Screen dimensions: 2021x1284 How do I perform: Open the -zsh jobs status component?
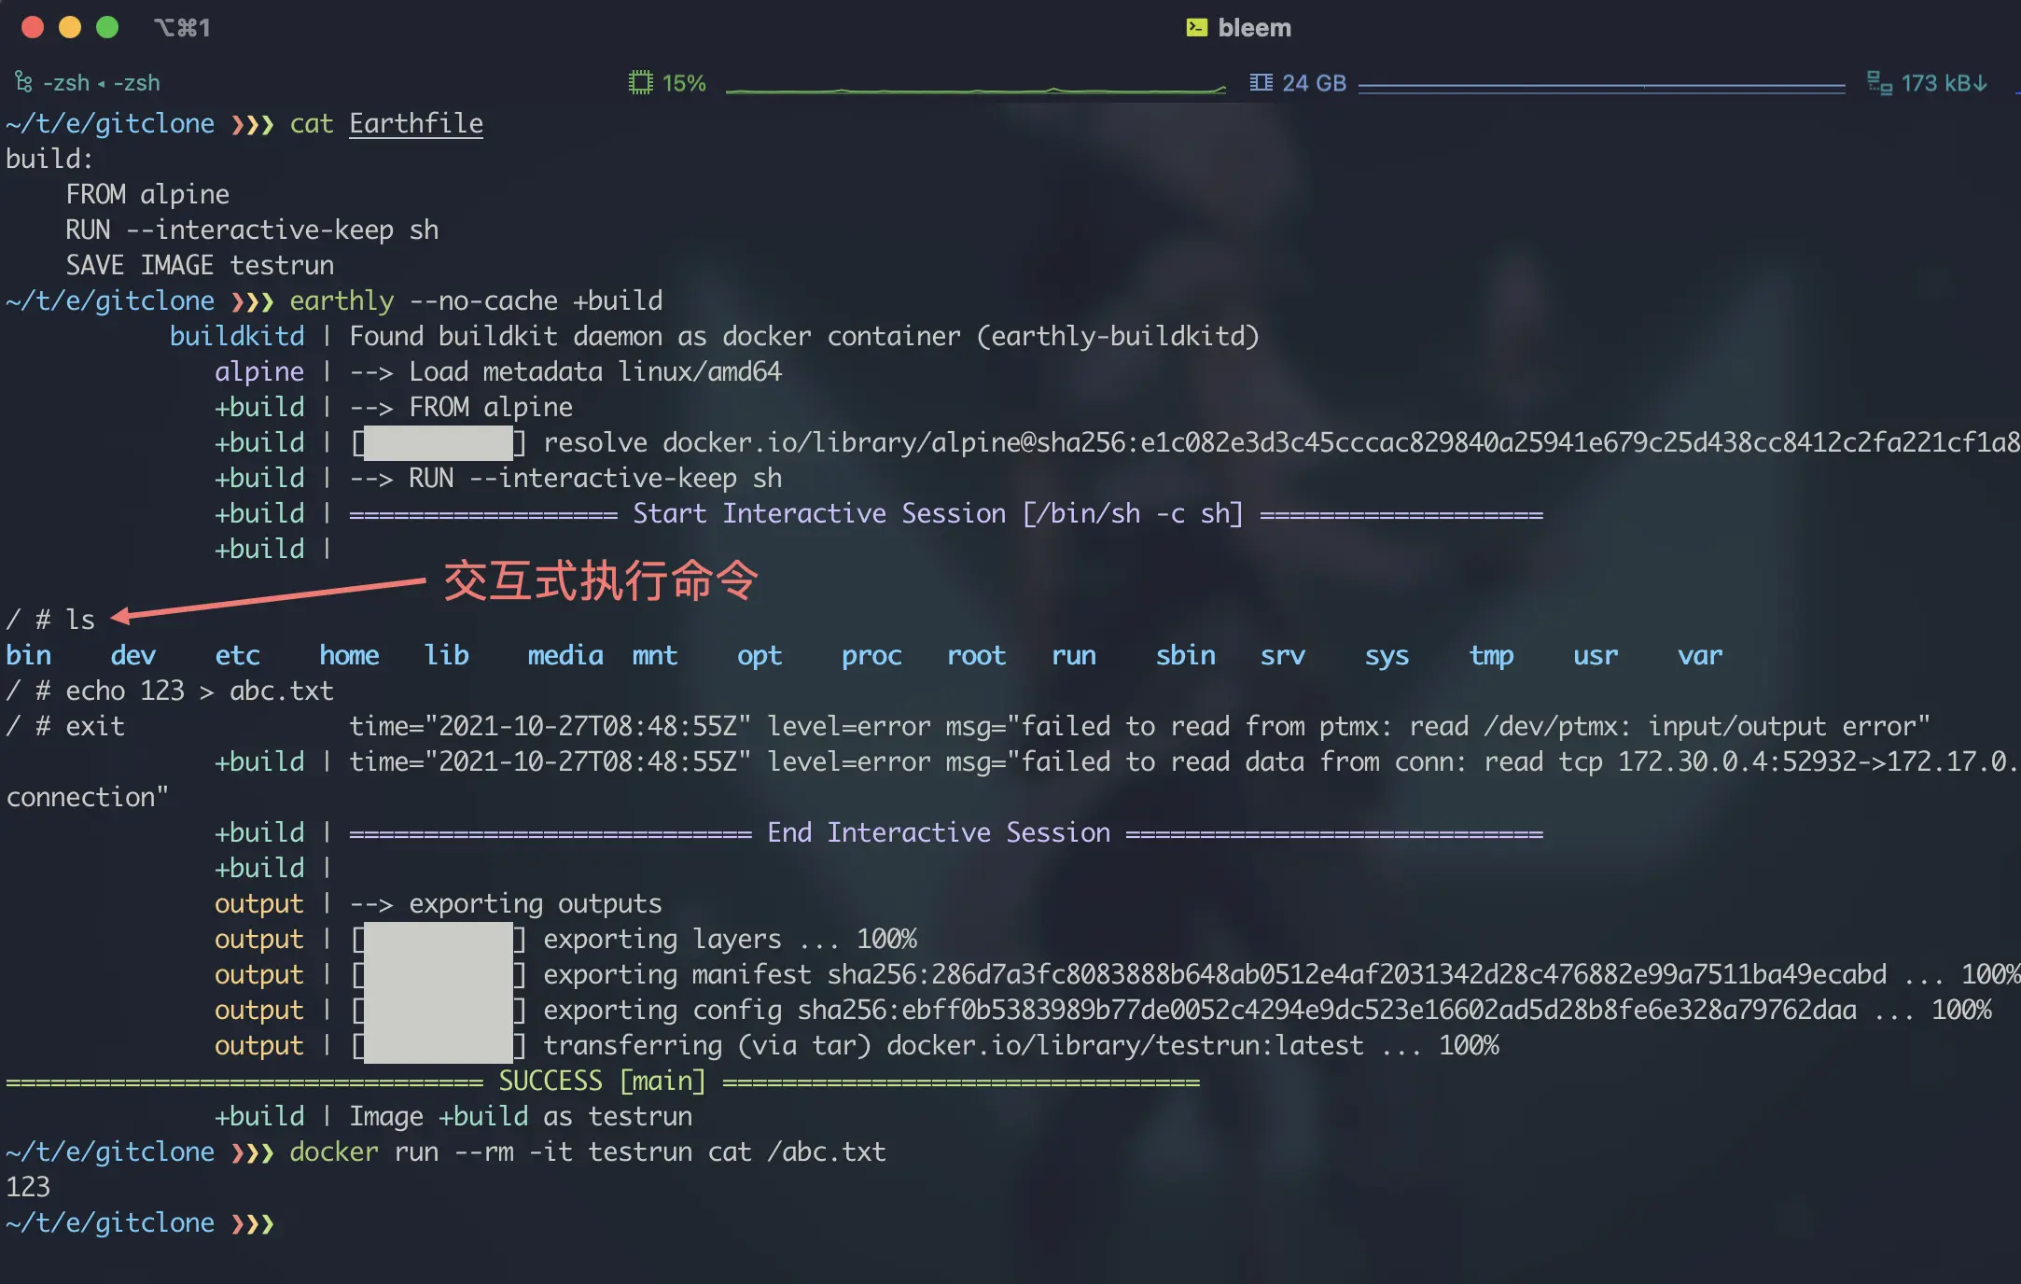pos(101,83)
